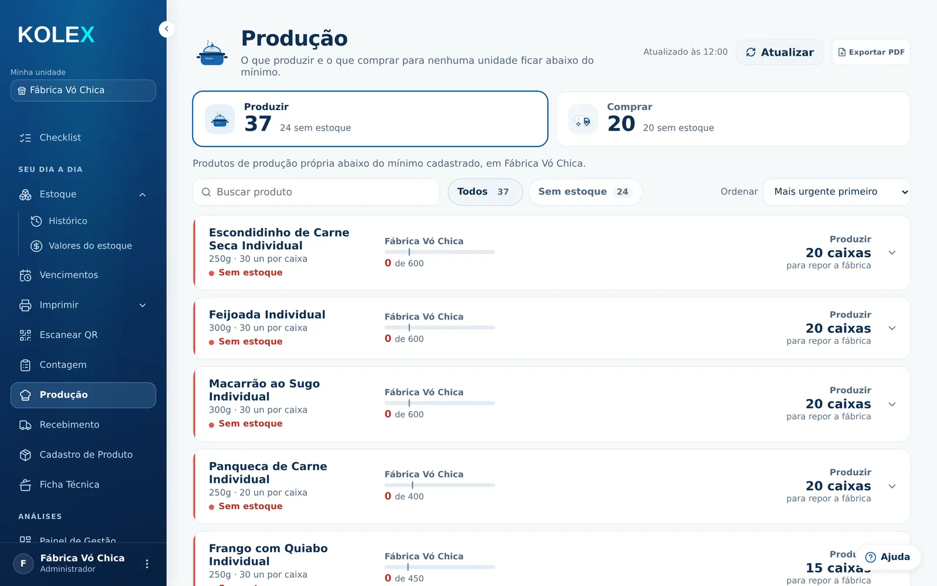Viewport: 937px width, 586px height.
Task: Open the user account options menu
Action: click(147, 564)
